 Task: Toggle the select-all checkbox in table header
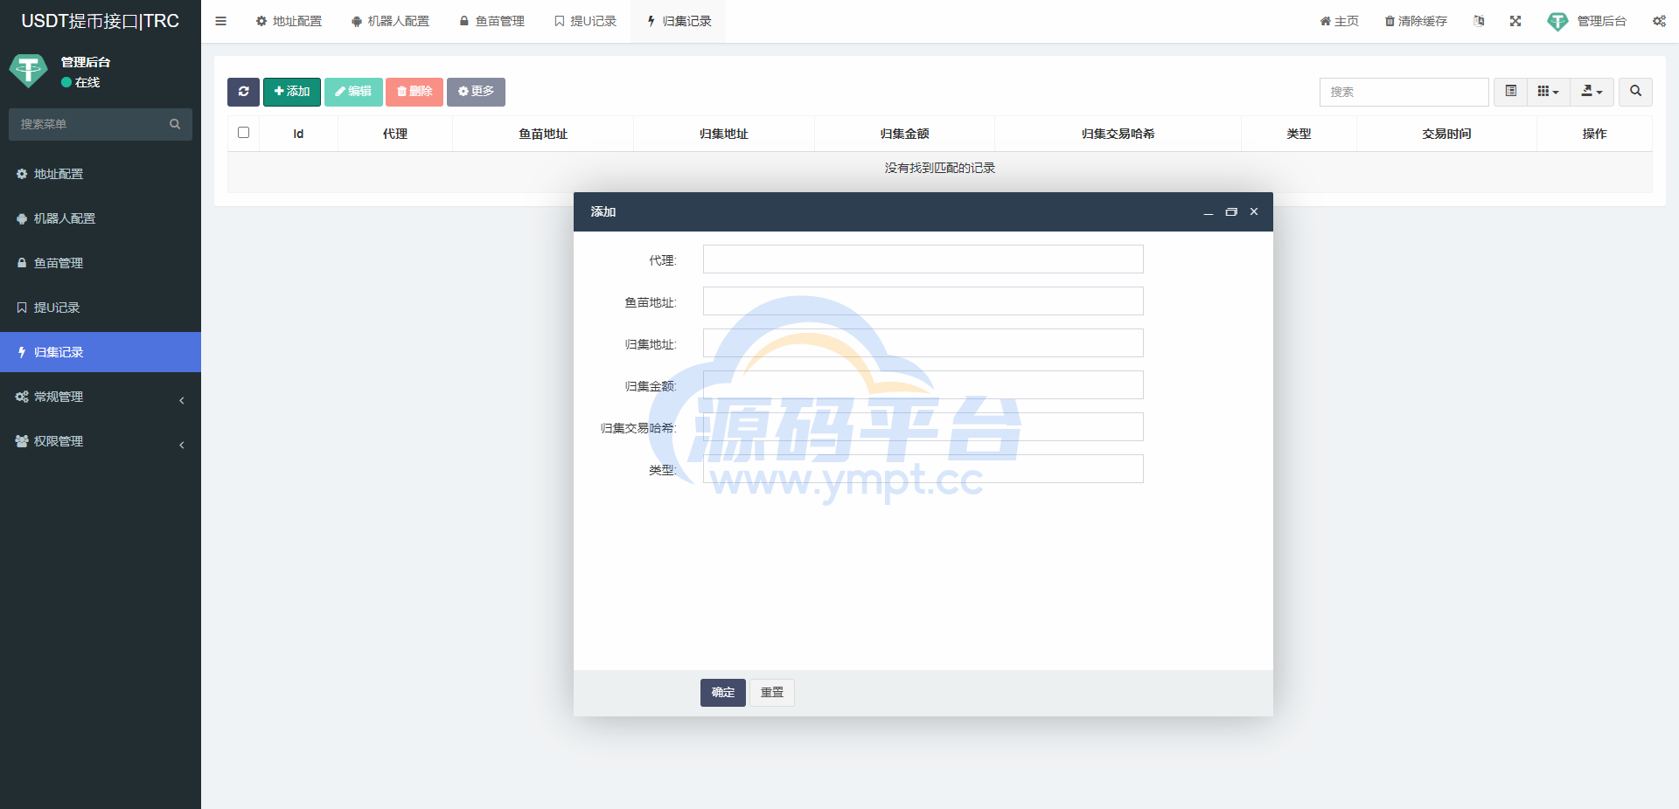(x=243, y=133)
